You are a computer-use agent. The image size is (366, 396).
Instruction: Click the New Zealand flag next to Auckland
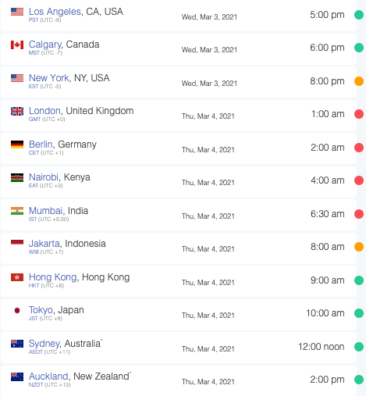tap(17, 376)
